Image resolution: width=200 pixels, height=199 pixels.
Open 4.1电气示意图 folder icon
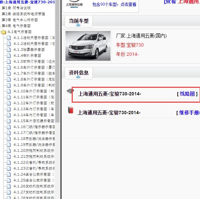point(3,32)
